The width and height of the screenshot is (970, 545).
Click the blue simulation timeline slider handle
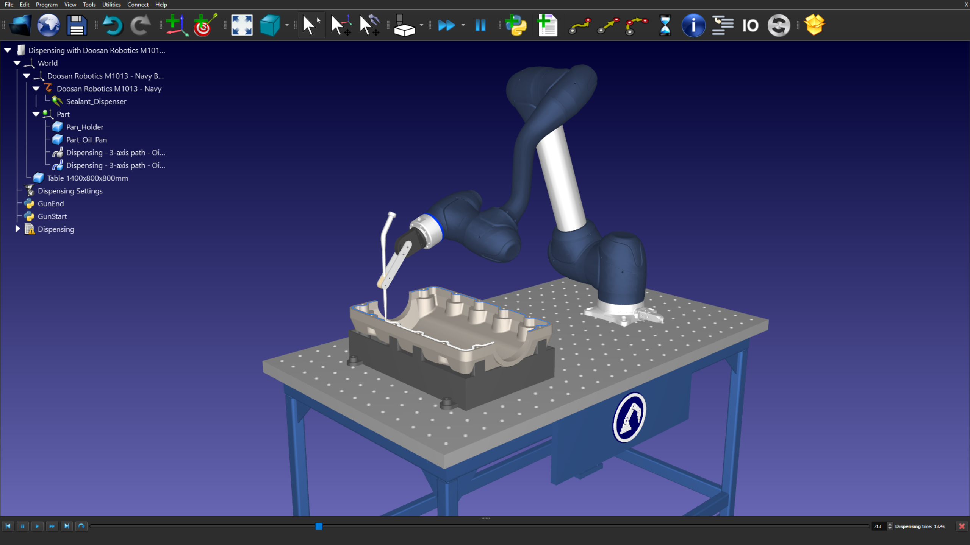(319, 526)
